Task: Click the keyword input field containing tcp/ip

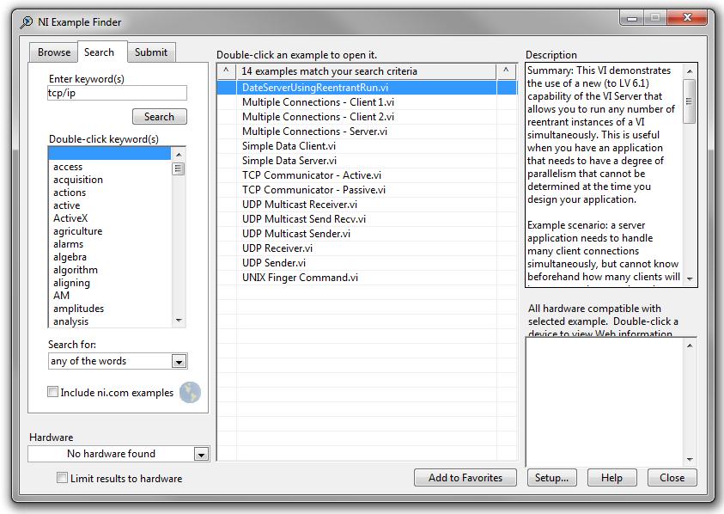Action: pyautogui.click(x=117, y=93)
